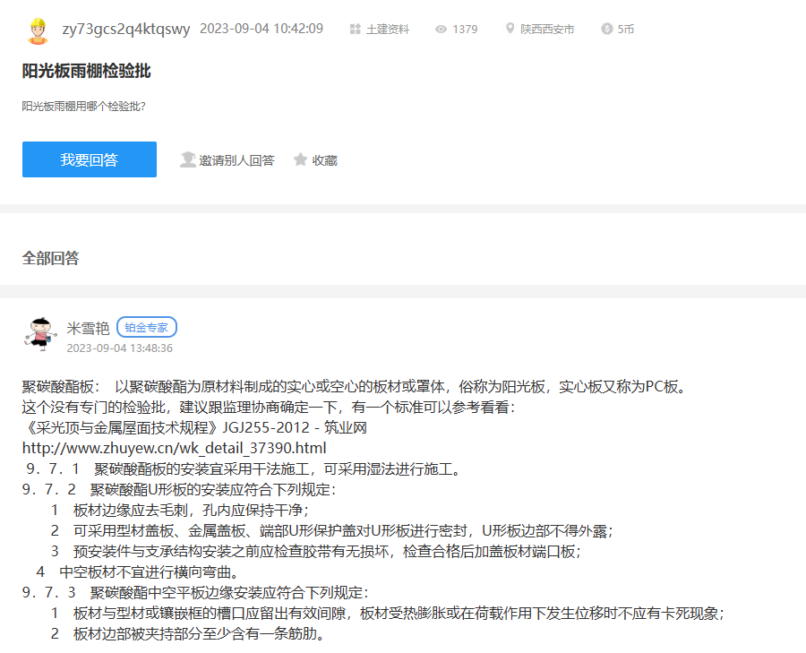Click the 土建资料 category grid icon
This screenshot has width=806, height=653.
click(x=356, y=30)
